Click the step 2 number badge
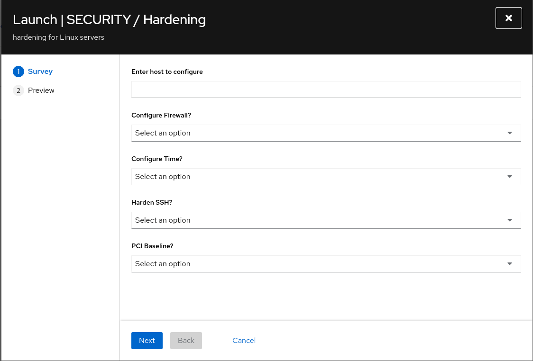 point(18,90)
